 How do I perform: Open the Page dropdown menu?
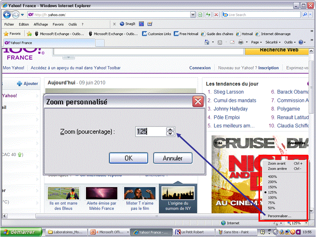pos(256,42)
